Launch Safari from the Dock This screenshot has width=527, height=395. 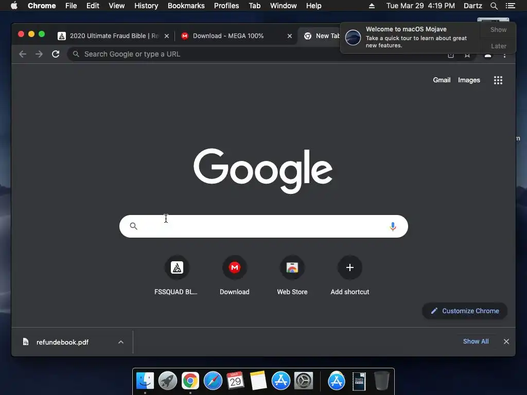click(213, 381)
